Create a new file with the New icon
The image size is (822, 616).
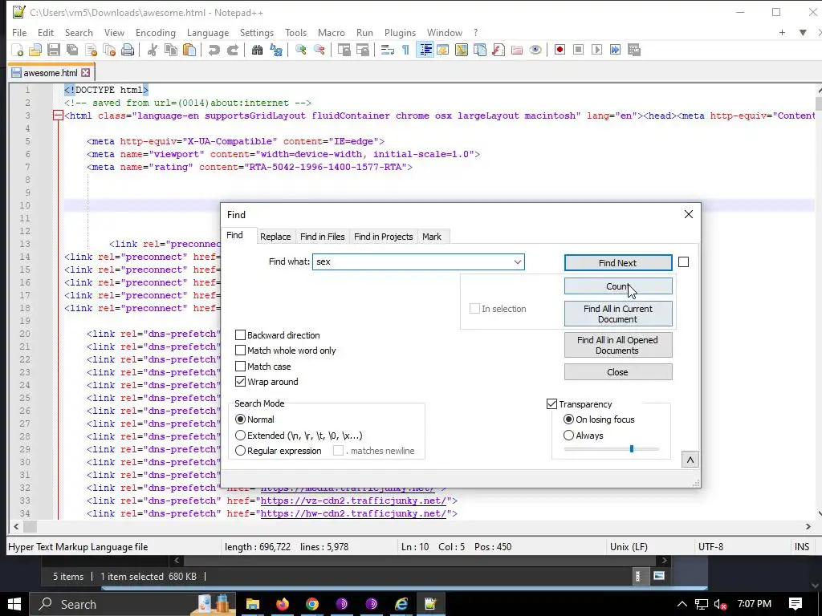click(x=18, y=50)
